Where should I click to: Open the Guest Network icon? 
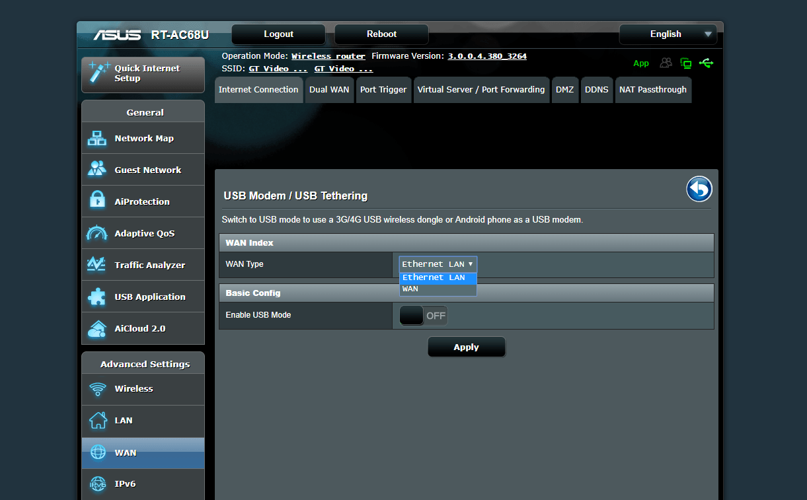tap(97, 170)
